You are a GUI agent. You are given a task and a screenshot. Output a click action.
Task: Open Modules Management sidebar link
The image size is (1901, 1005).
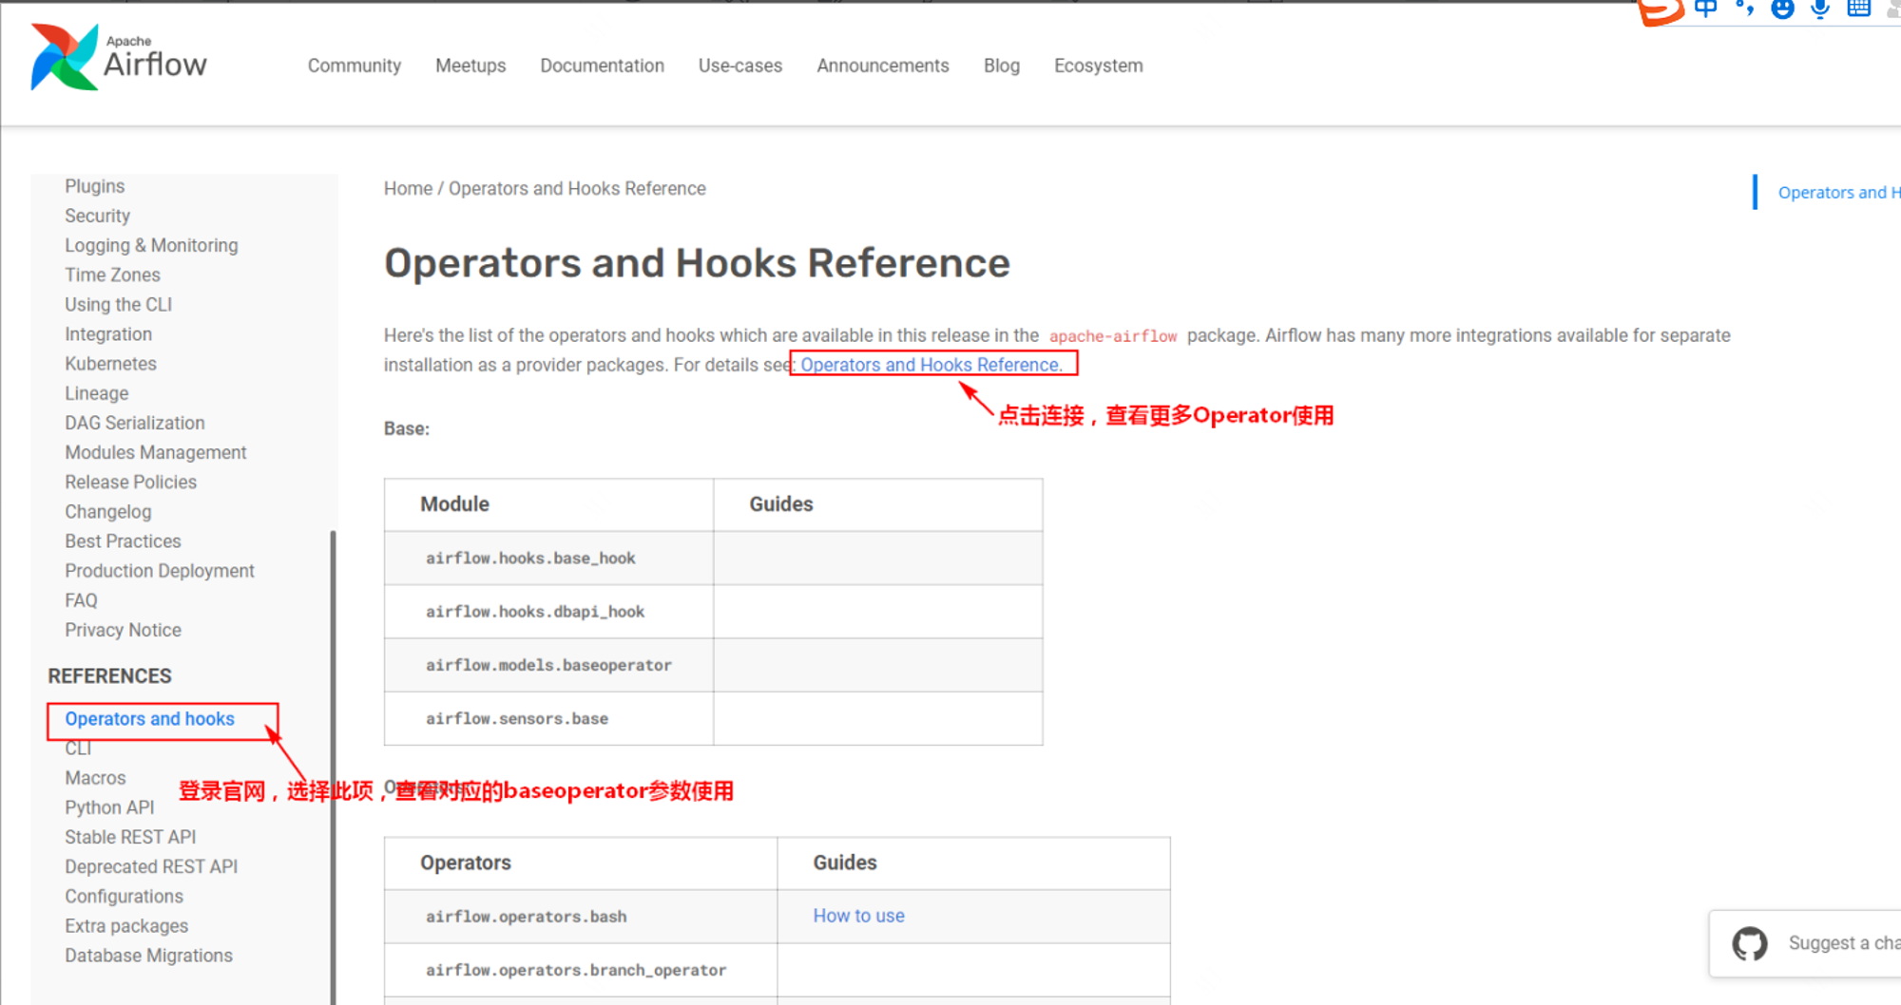(x=155, y=452)
